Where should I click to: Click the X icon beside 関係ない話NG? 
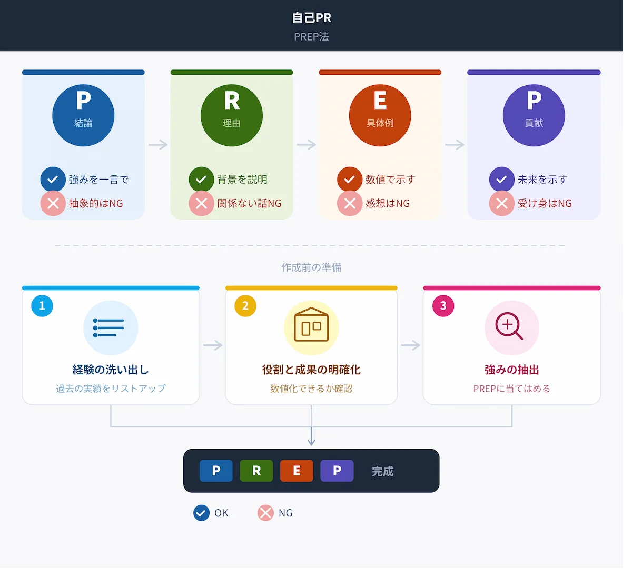click(201, 203)
